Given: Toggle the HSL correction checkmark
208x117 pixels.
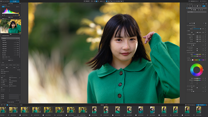Looking at the screenshot, I should [187, 58].
